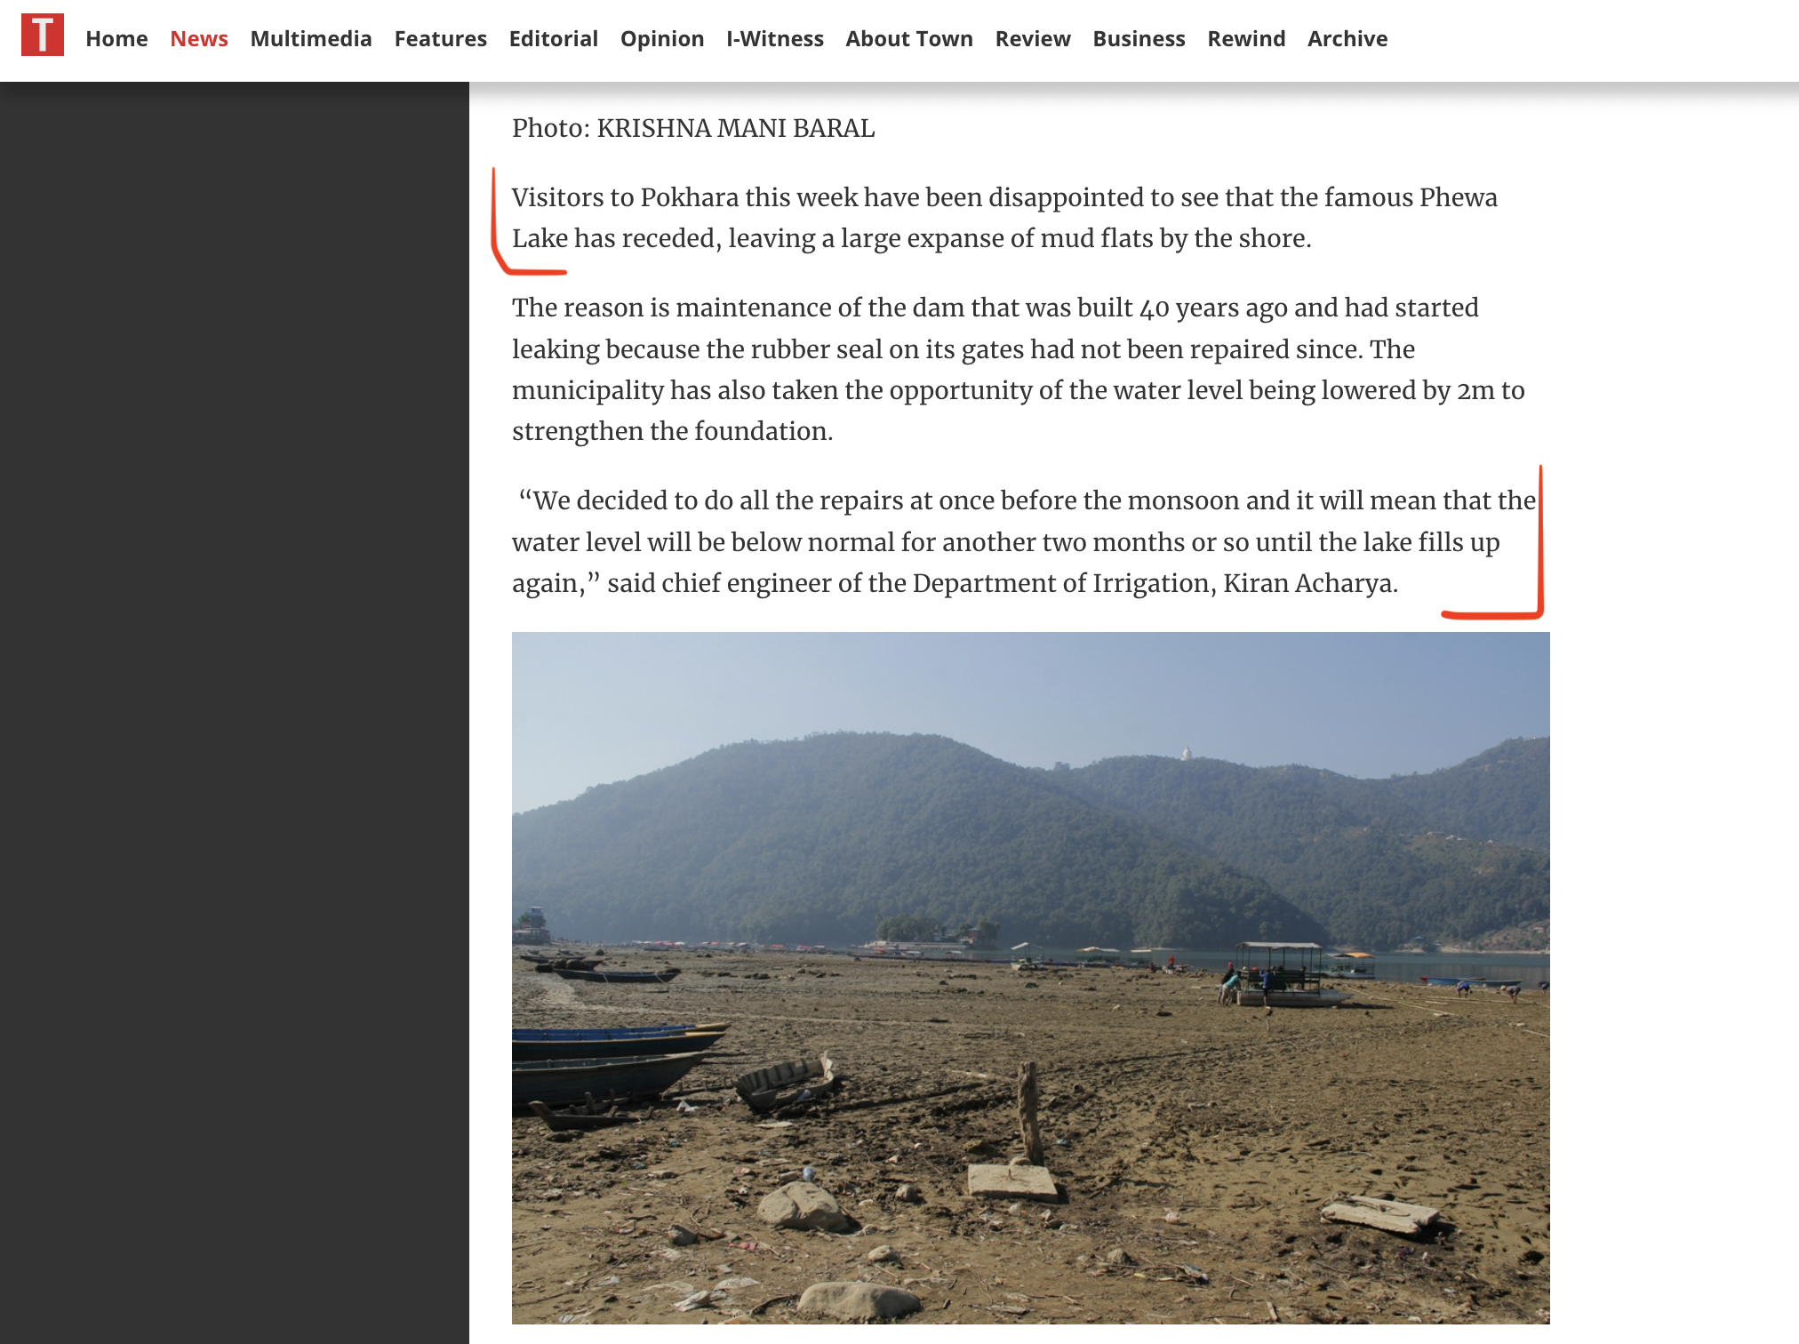Navigate to the Opinion section
The image size is (1799, 1344).
tap(662, 39)
